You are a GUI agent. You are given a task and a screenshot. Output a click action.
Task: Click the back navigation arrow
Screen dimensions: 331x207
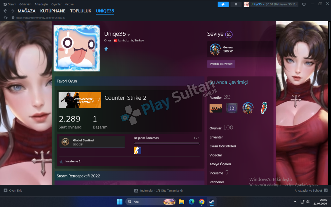coord(5,11)
